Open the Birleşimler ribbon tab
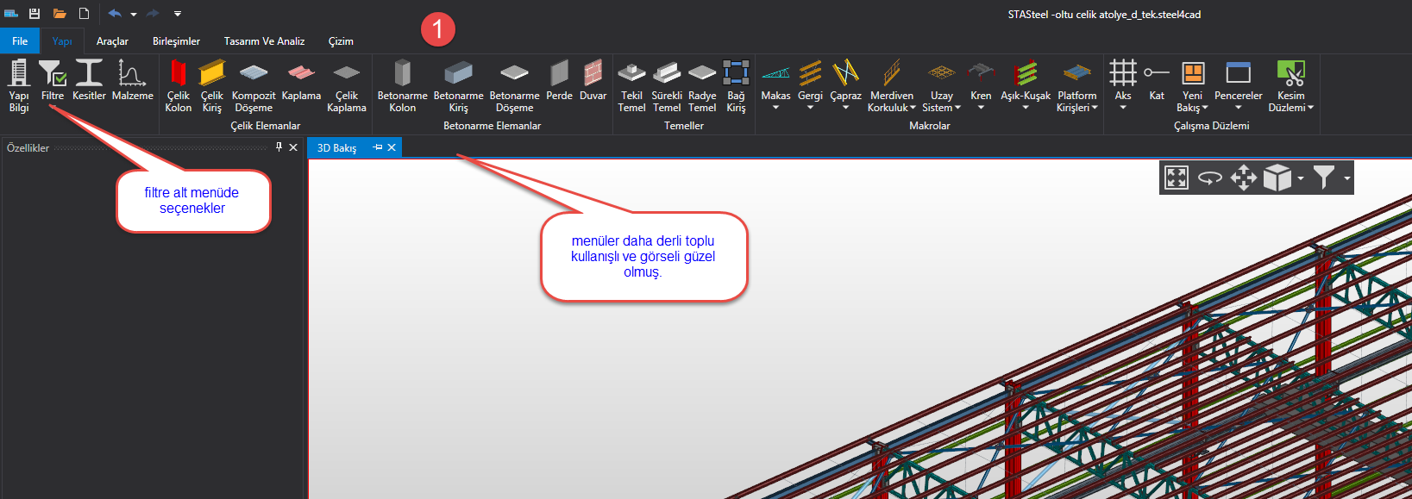This screenshot has height=499, width=1412. [176, 41]
